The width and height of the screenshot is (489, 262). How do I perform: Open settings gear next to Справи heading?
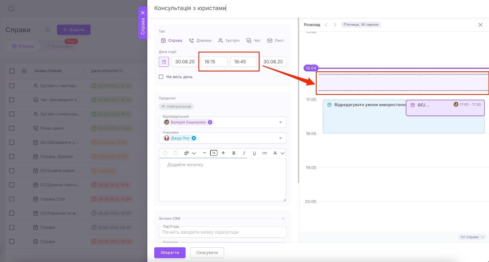[x=48, y=30]
